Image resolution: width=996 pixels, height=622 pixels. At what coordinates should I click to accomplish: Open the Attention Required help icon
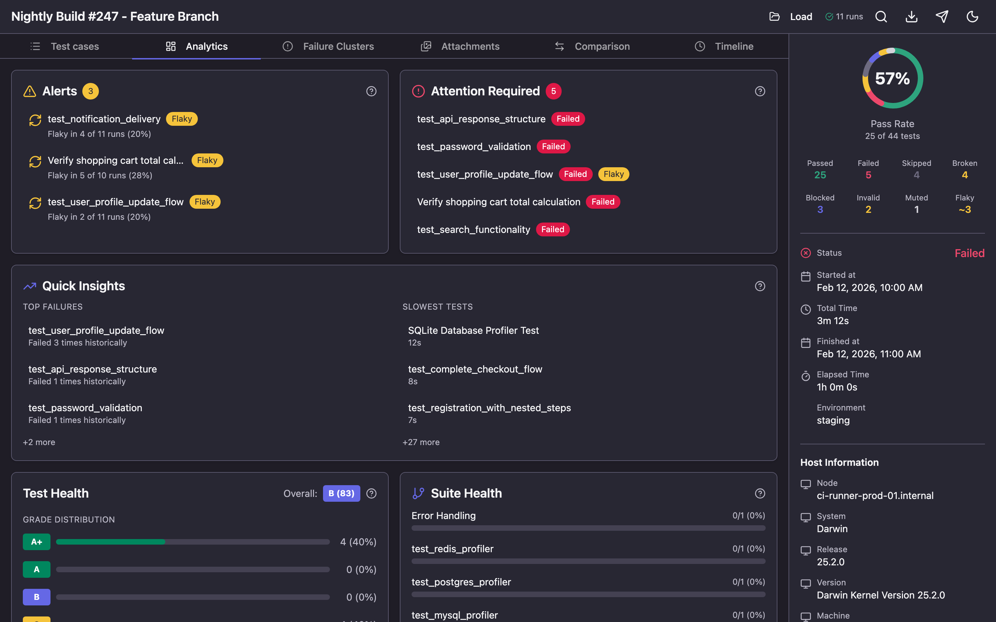pos(760,91)
